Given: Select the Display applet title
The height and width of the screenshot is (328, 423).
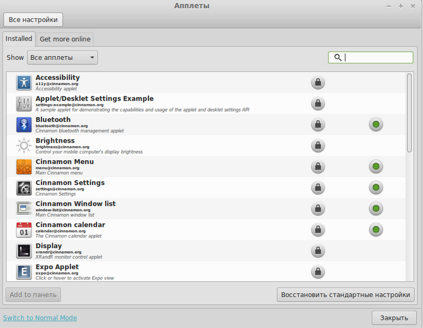Looking at the screenshot, I should point(49,246).
